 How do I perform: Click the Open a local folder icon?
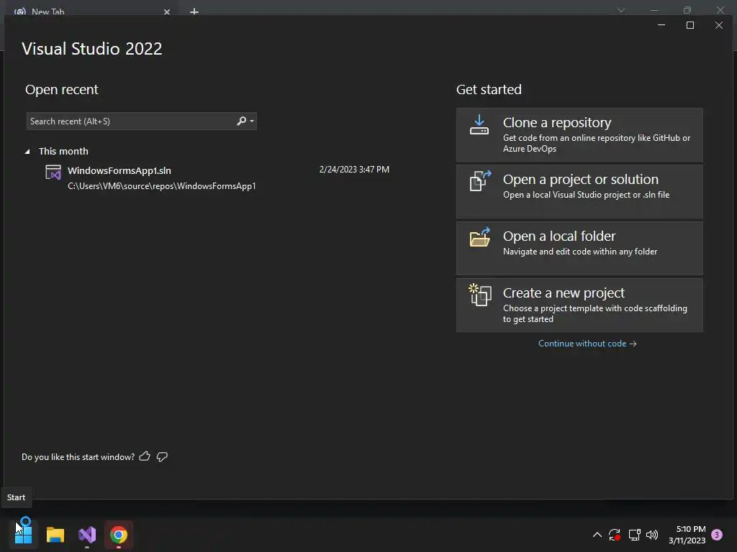pyautogui.click(x=480, y=237)
